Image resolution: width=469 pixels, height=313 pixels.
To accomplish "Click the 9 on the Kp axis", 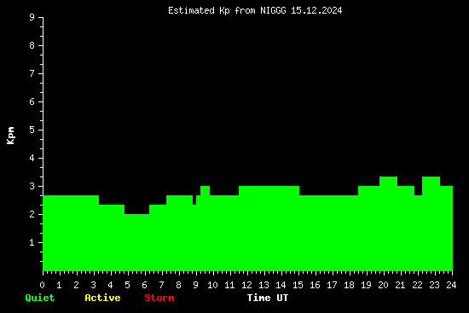I will coord(32,17).
